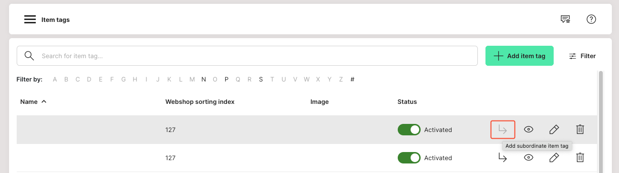Filter item tags by letter S

(261, 80)
